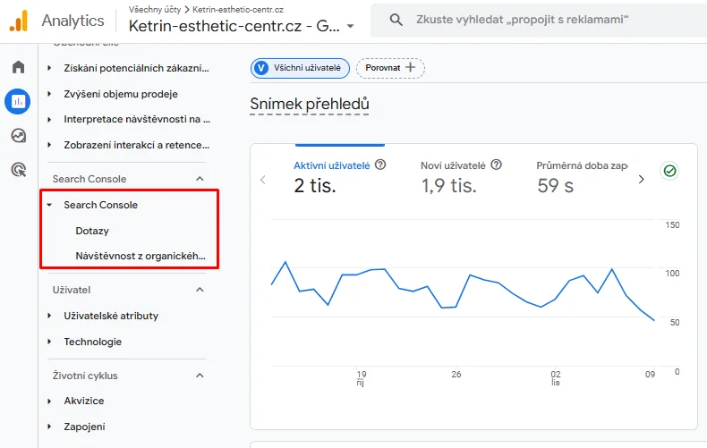Click the Všechny účty breadcrumb link
This screenshot has height=448, width=707.
(155, 10)
